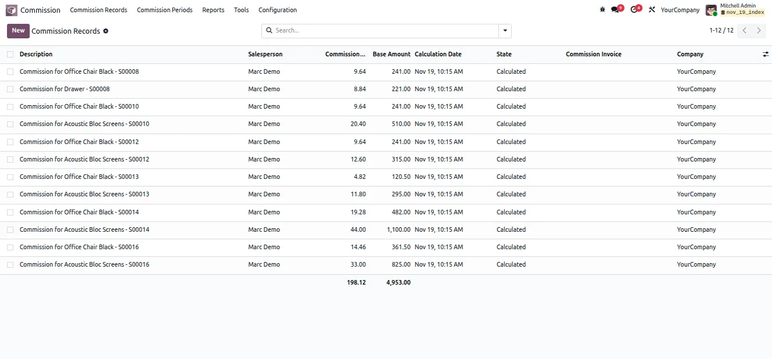Screen dimensions: 772x359
Task: Check row Office Chair Black - S00010
Action: [10, 106]
